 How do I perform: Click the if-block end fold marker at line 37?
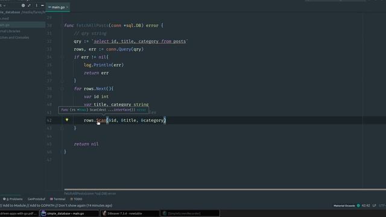[x=62, y=81]
